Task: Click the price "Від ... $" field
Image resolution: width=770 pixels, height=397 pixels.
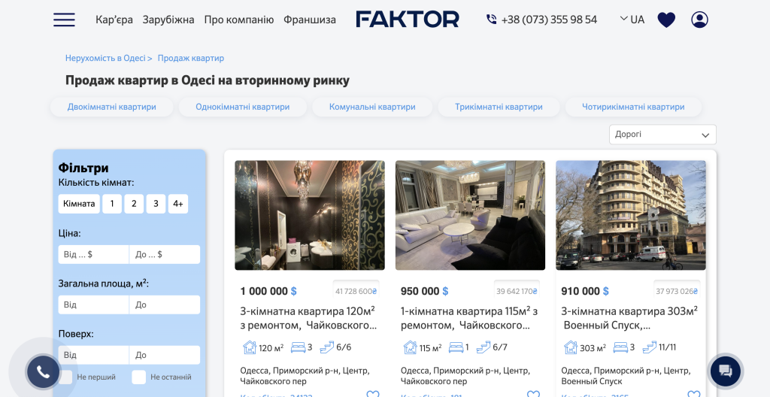Action: (x=93, y=254)
